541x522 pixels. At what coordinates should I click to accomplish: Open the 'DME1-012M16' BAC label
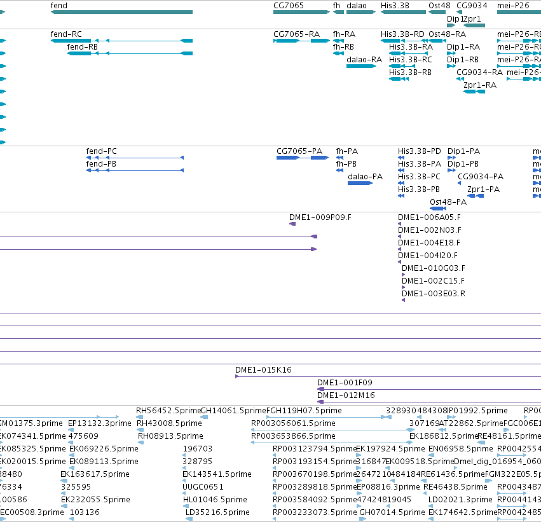point(346,395)
